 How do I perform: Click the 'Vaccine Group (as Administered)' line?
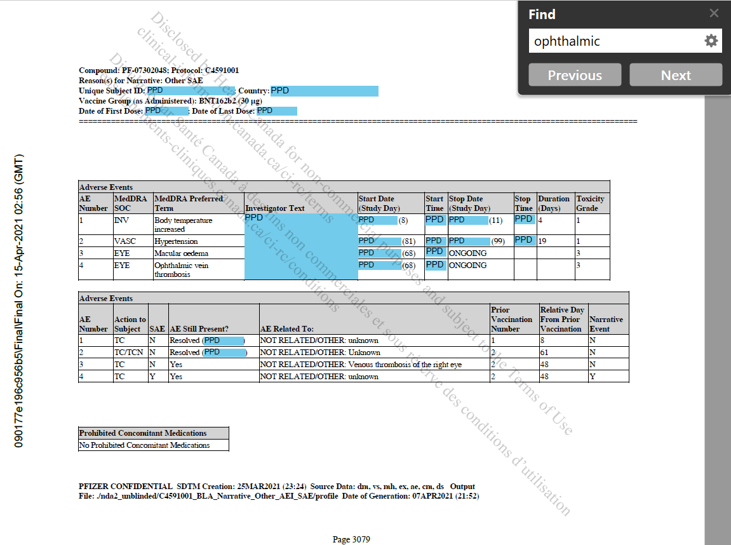pos(170,101)
